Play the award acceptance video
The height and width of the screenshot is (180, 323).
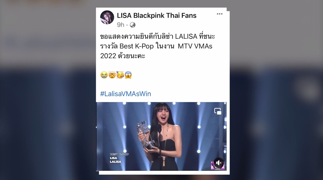click(x=161, y=136)
